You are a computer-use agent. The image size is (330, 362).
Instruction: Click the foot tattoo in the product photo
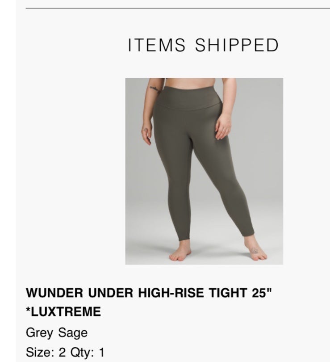click(x=255, y=250)
